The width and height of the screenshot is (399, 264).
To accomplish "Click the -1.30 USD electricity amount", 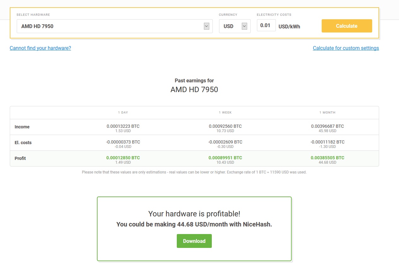I will point(327,147).
